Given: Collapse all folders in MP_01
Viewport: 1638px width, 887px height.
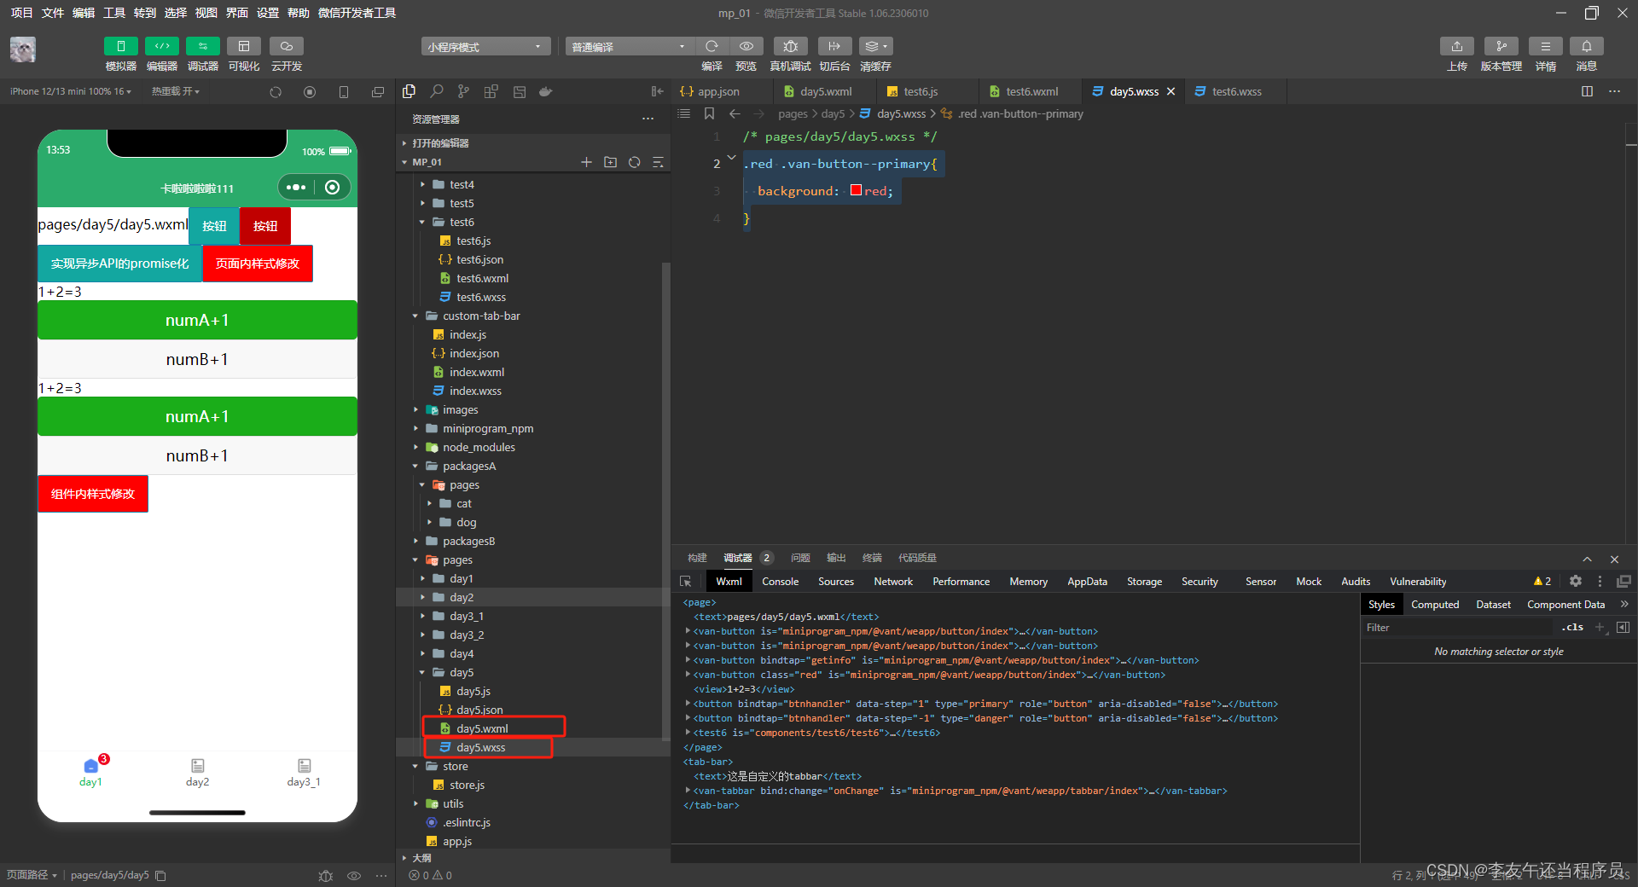Looking at the screenshot, I should tap(658, 162).
